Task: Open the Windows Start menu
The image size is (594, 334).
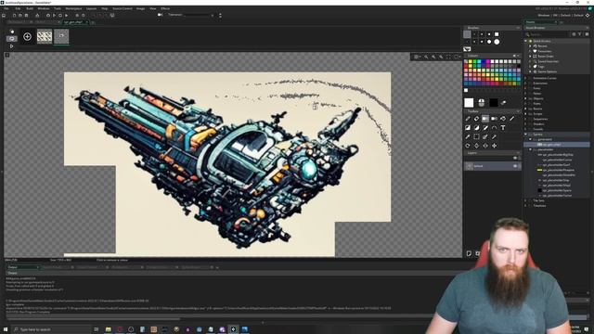Action: [x=6, y=329]
